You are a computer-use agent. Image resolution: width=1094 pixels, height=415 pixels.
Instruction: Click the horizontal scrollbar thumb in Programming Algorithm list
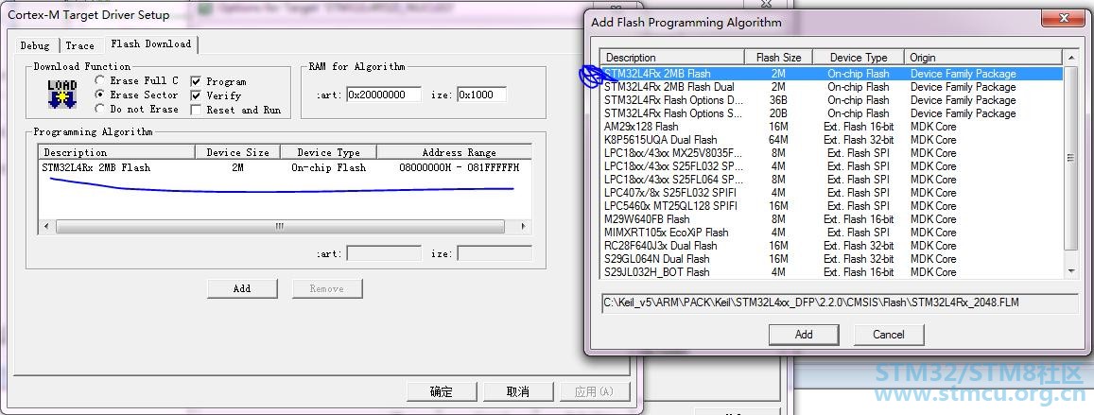(x=279, y=227)
